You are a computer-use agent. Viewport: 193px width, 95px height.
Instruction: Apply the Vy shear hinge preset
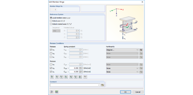click(x=57, y=77)
